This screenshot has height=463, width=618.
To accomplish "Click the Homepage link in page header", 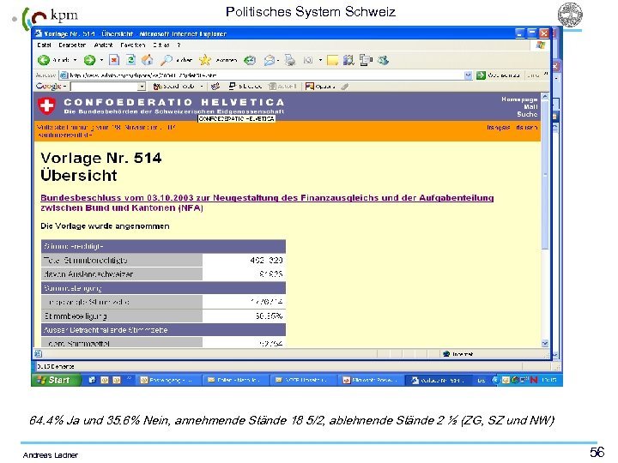I will [519, 99].
